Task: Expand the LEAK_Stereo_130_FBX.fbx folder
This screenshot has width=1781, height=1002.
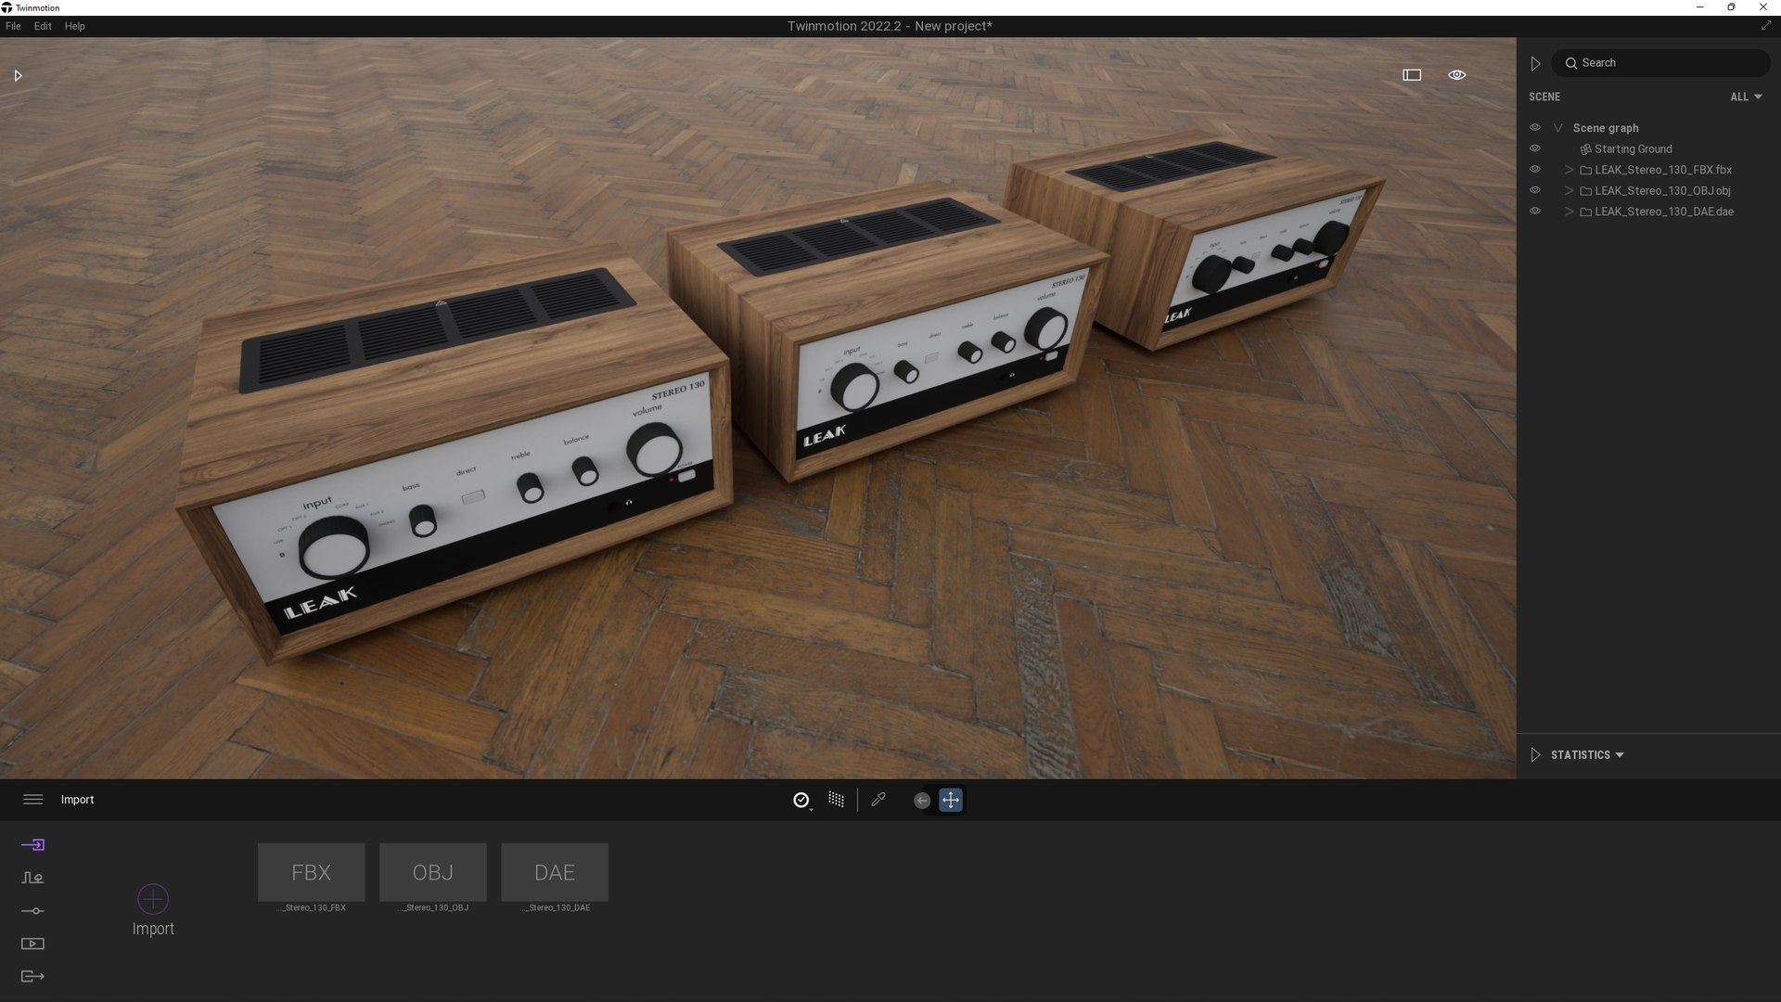Action: 1570,170
